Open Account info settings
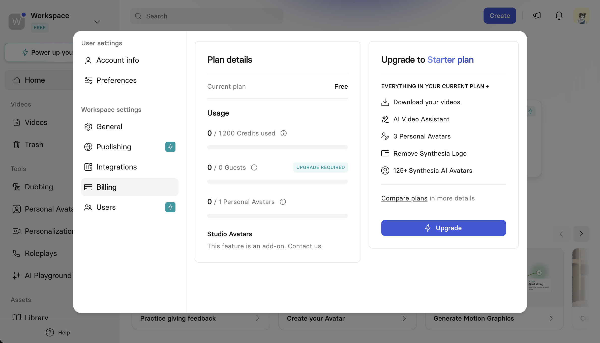Screen dimensions: 600x343 [x=130, y=60]
